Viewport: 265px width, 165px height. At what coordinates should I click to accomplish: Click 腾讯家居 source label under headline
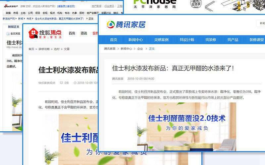pyautogui.click(x=118, y=79)
